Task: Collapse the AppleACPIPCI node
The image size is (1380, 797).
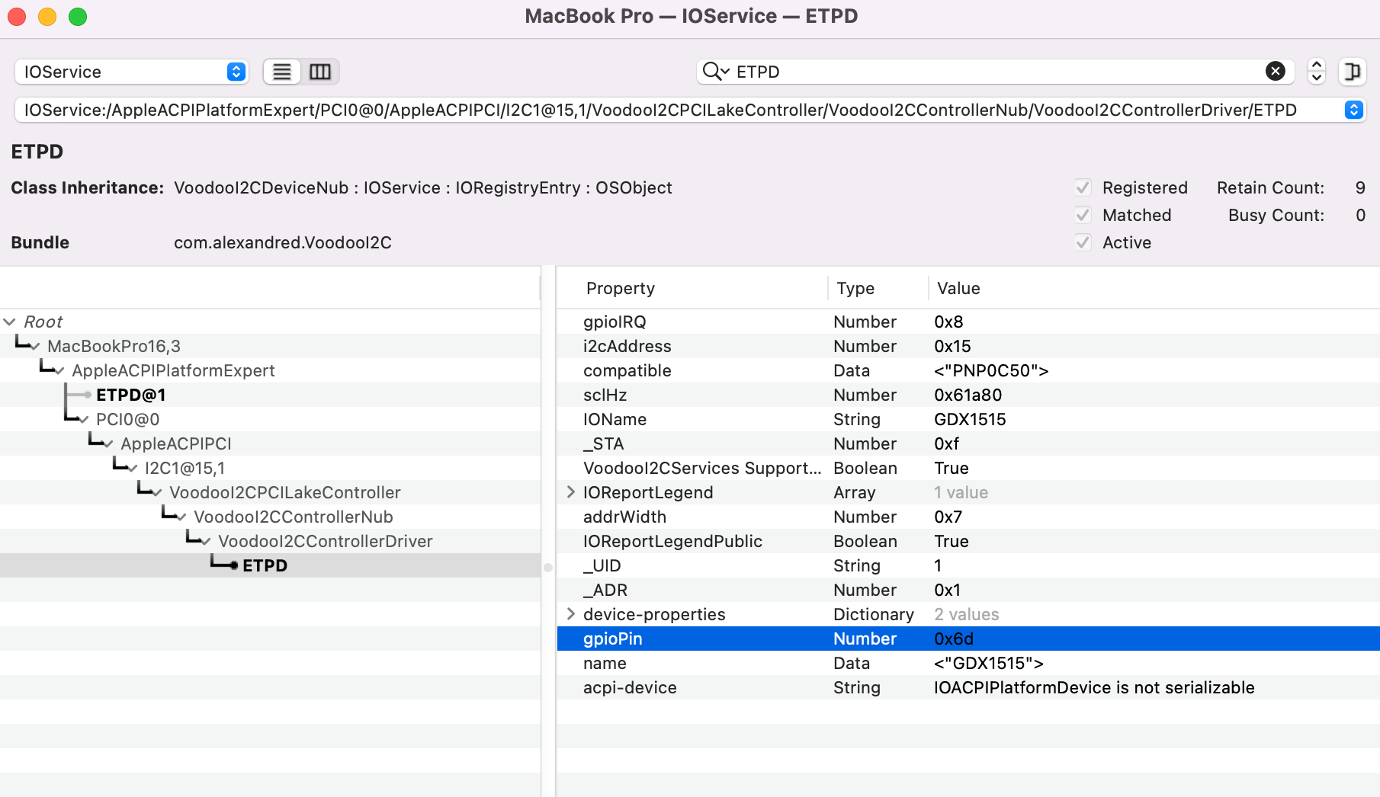Action: (108, 444)
